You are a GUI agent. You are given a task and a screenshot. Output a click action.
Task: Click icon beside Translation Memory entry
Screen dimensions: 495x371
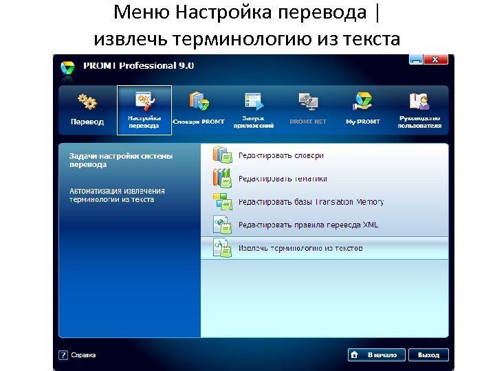coord(222,201)
